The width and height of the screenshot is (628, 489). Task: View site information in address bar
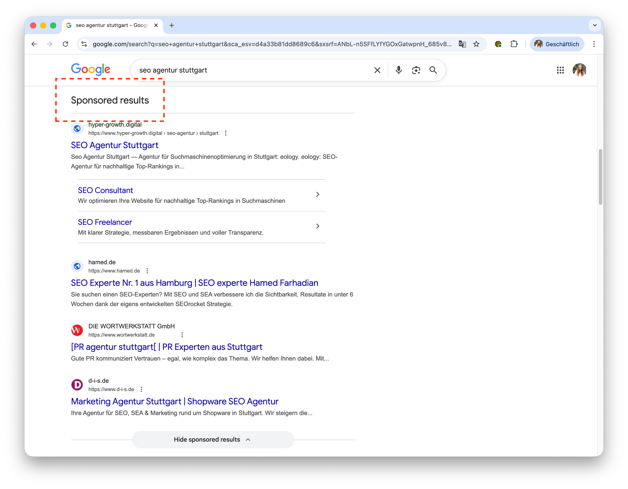(x=84, y=44)
